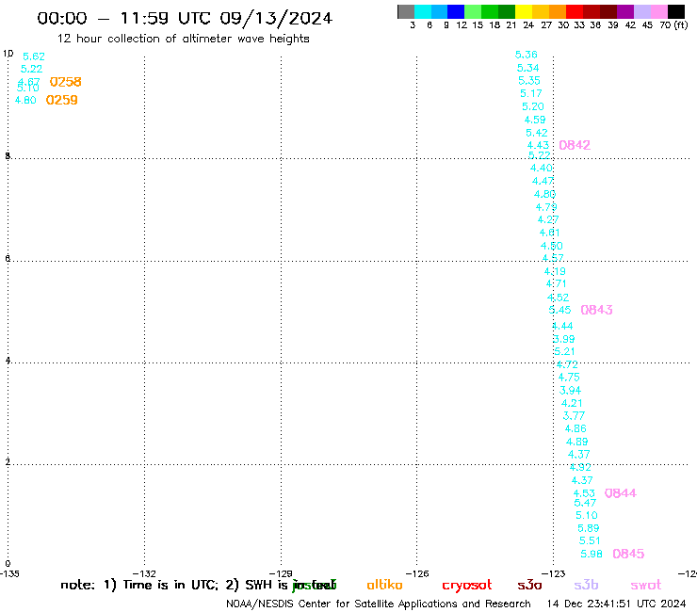The image size is (697, 612).
Task: Select the 14 Dec 23:41:51 UTC timestamp
Action: point(617,604)
